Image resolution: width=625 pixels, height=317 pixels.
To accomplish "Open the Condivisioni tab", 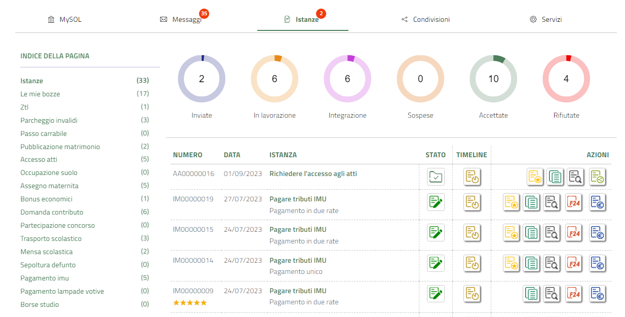I will coord(431,20).
